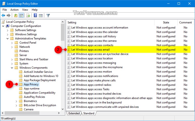Expand the Windows Settings node
The image size is (195, 121).
(x=8, y=34)
